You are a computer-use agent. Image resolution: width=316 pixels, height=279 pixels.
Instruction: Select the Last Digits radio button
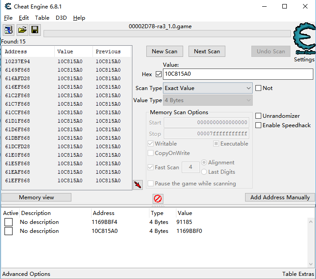(204, 172)
